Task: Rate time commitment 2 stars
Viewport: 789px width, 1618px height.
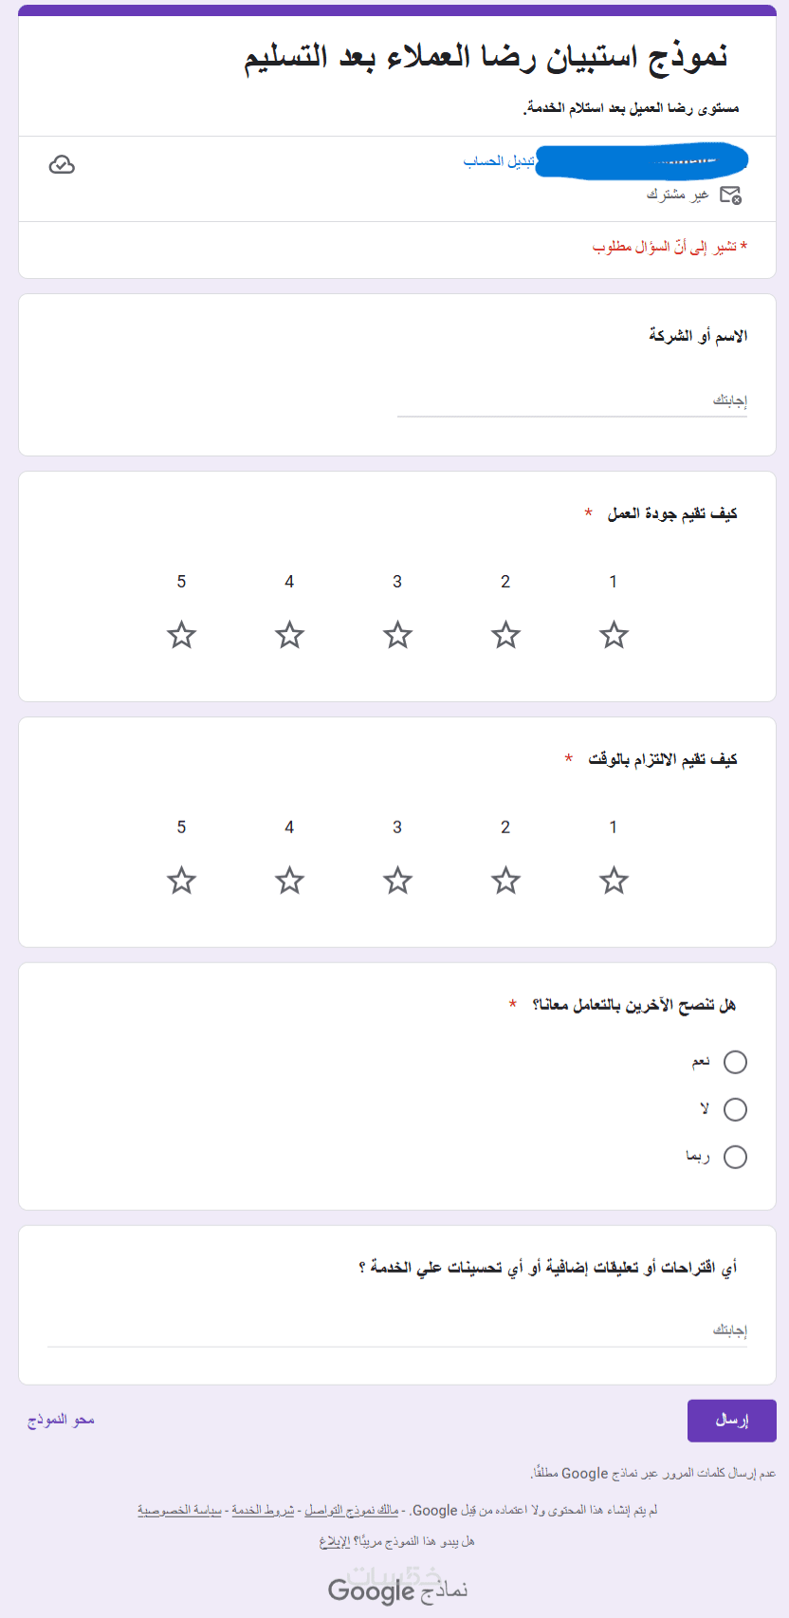Action: coord(505,881)
